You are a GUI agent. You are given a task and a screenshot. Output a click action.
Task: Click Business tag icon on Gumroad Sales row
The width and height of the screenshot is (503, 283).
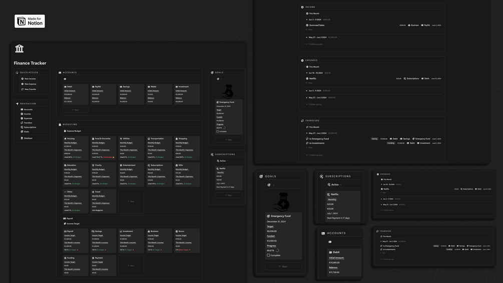[x=409, y=25]
